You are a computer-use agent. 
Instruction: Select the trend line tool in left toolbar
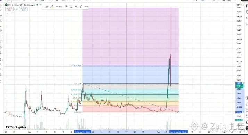[1, 10]
